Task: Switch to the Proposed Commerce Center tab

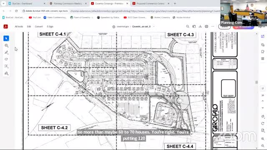Action: pos(150,3)
